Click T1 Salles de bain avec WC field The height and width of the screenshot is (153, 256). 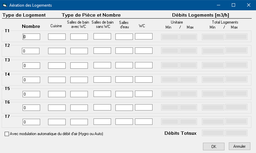coord(79,37)
